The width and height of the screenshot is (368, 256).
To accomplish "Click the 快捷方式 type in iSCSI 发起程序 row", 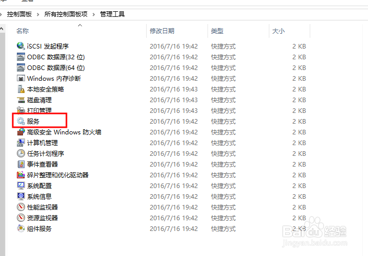I will [x=223, y=46].
